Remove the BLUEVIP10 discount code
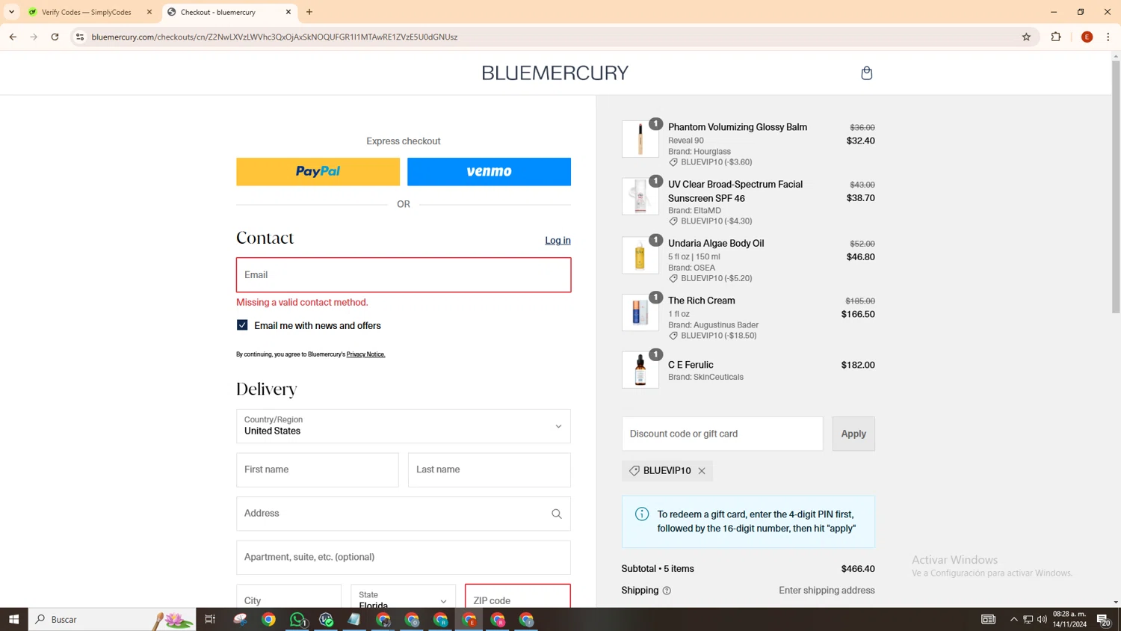This screenshot has height=631, width=1121. [702, 471]
